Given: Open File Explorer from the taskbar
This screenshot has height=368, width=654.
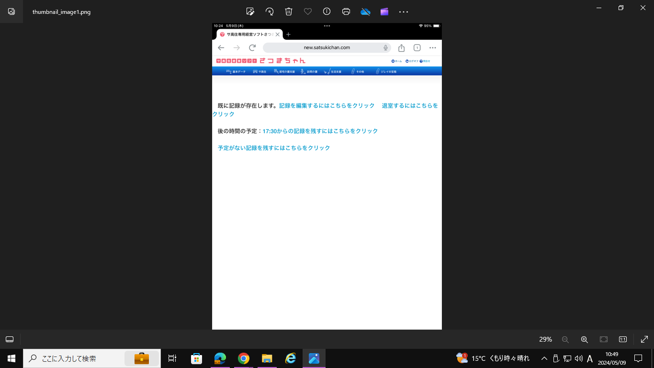Looking at the screenshot, I should point(267,358).
